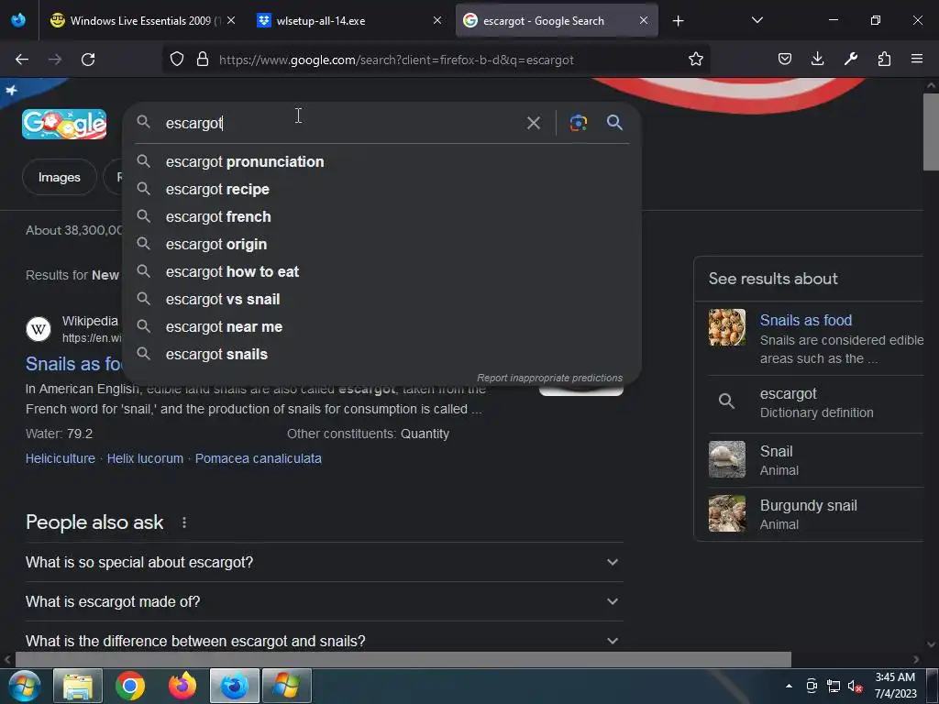939x704 pixels.
Task: Focus the URL address bar
Action: click(449, 60)
